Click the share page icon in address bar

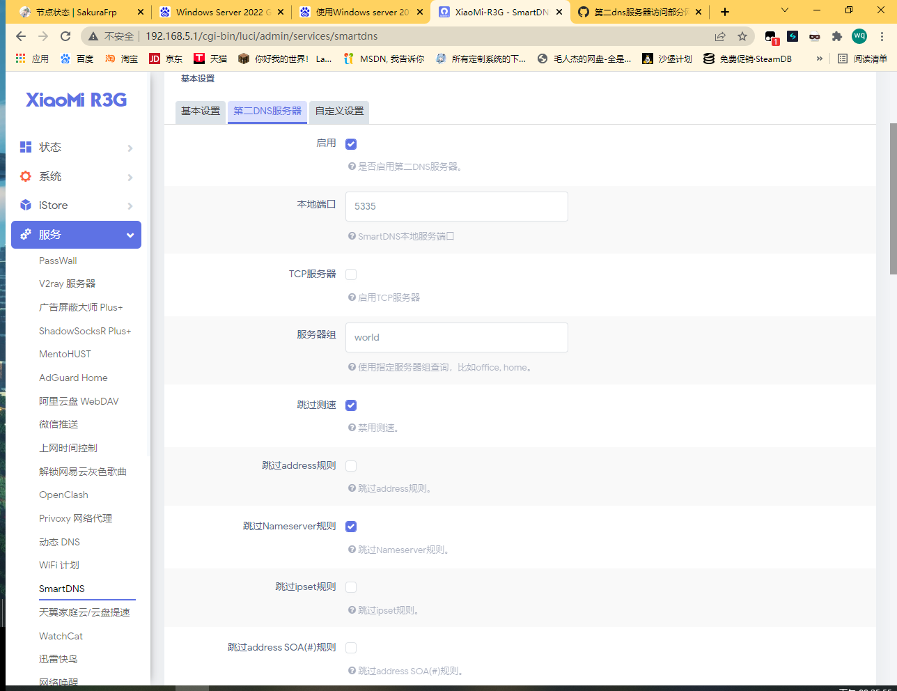(720, 36)
